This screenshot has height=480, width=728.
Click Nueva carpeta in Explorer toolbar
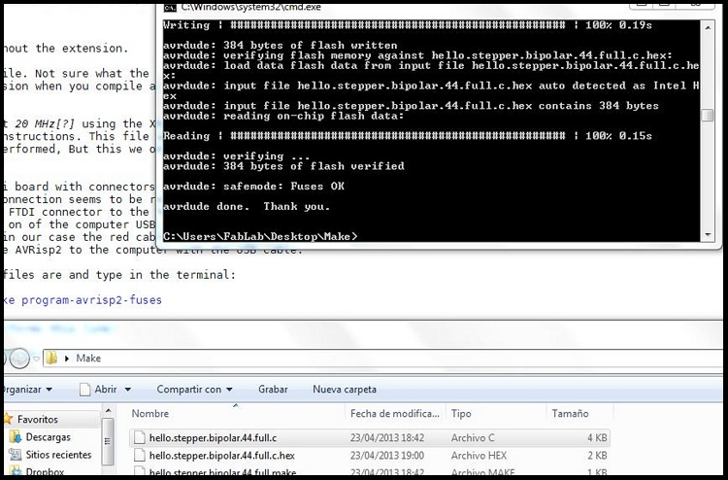pos(345,390)
